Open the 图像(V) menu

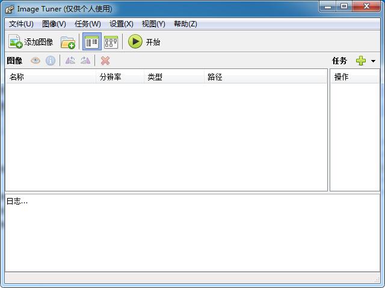point(54,24)
